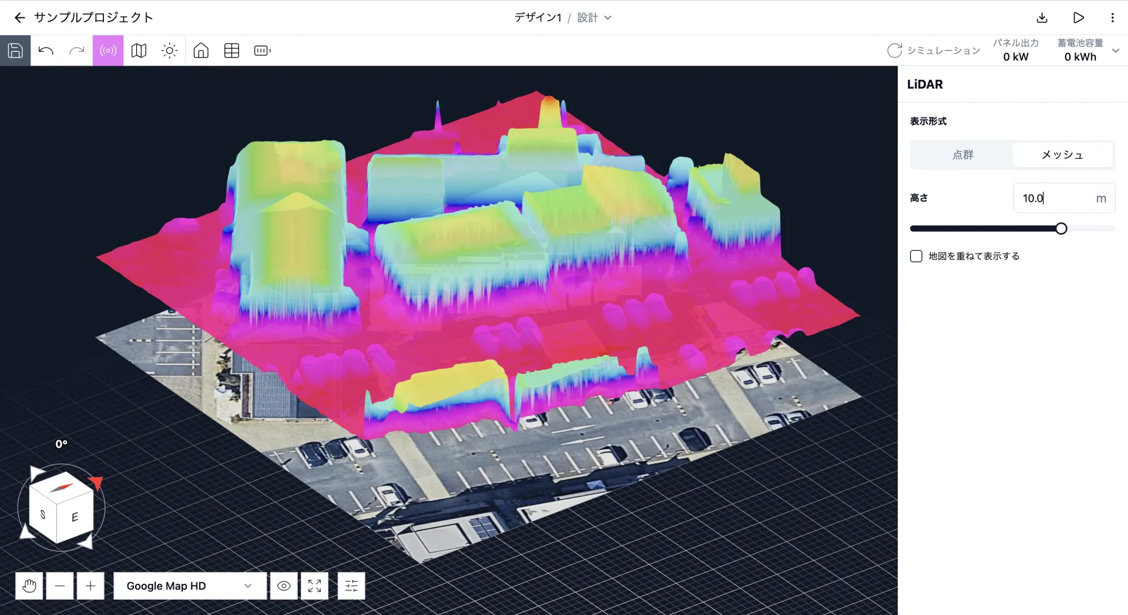Screen dimensions: 1128x615
Task: Run the play button in header
Action: 1078,18
